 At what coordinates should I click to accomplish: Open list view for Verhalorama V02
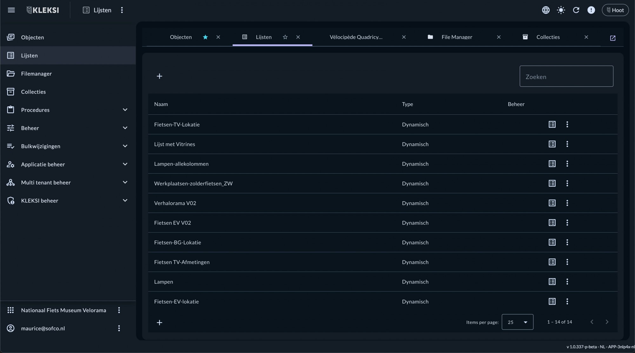pyautogui.click(x=552, y=203)
